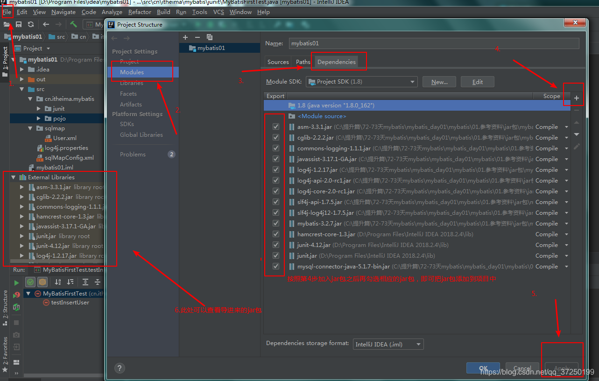Select Libraries in Project Settings
This screenshot has width=599, height=381.
point(132,83)
